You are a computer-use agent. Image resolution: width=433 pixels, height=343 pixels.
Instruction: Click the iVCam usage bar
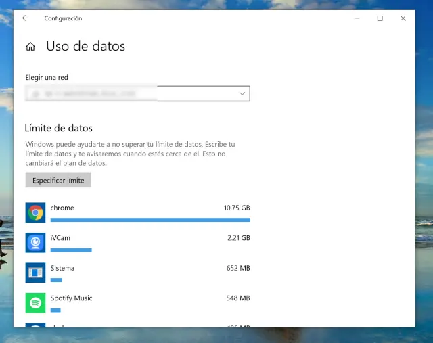[71, 250]
